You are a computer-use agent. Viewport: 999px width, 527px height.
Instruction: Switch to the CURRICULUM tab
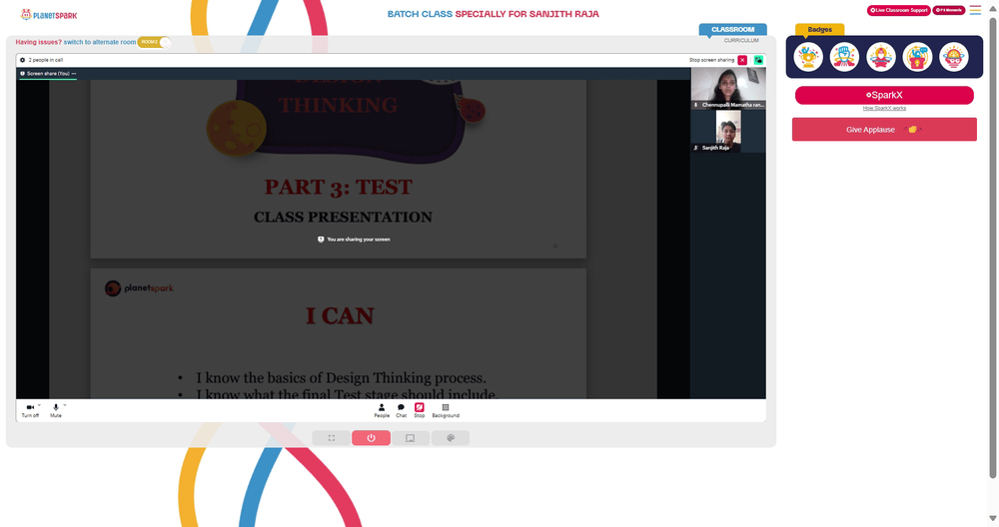pyautogui.click(x=741, y=40)
